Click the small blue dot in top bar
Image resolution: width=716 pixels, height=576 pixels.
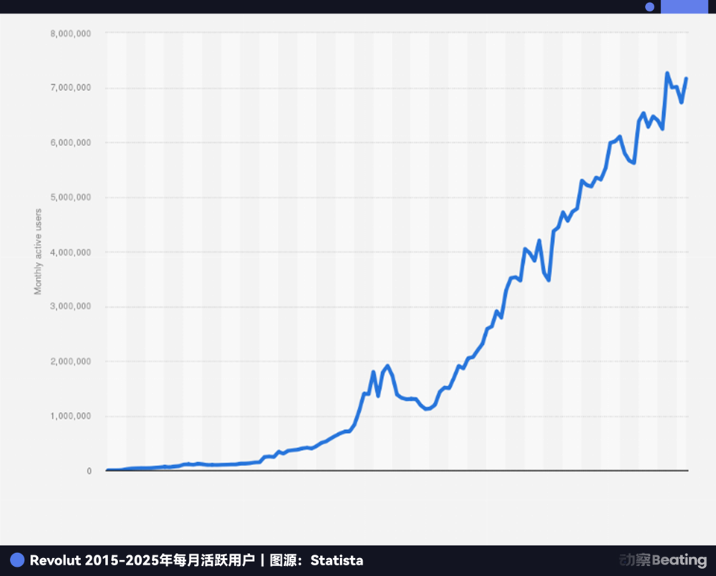coord(649,7)
